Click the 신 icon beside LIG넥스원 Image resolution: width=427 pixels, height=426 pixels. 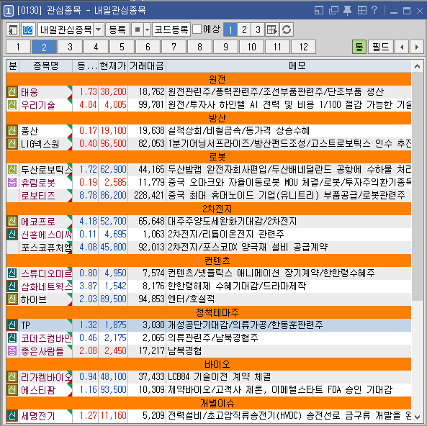click(12, 144)
